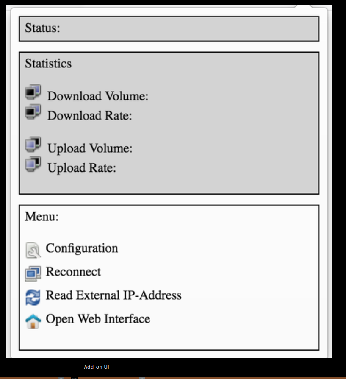
Task: Open Web Interface link
Action: tap(98, 319)
